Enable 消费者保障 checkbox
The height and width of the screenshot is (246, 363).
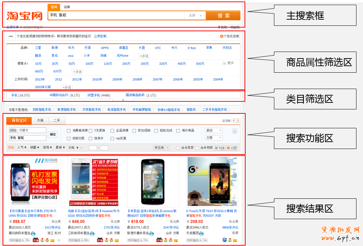69,130
